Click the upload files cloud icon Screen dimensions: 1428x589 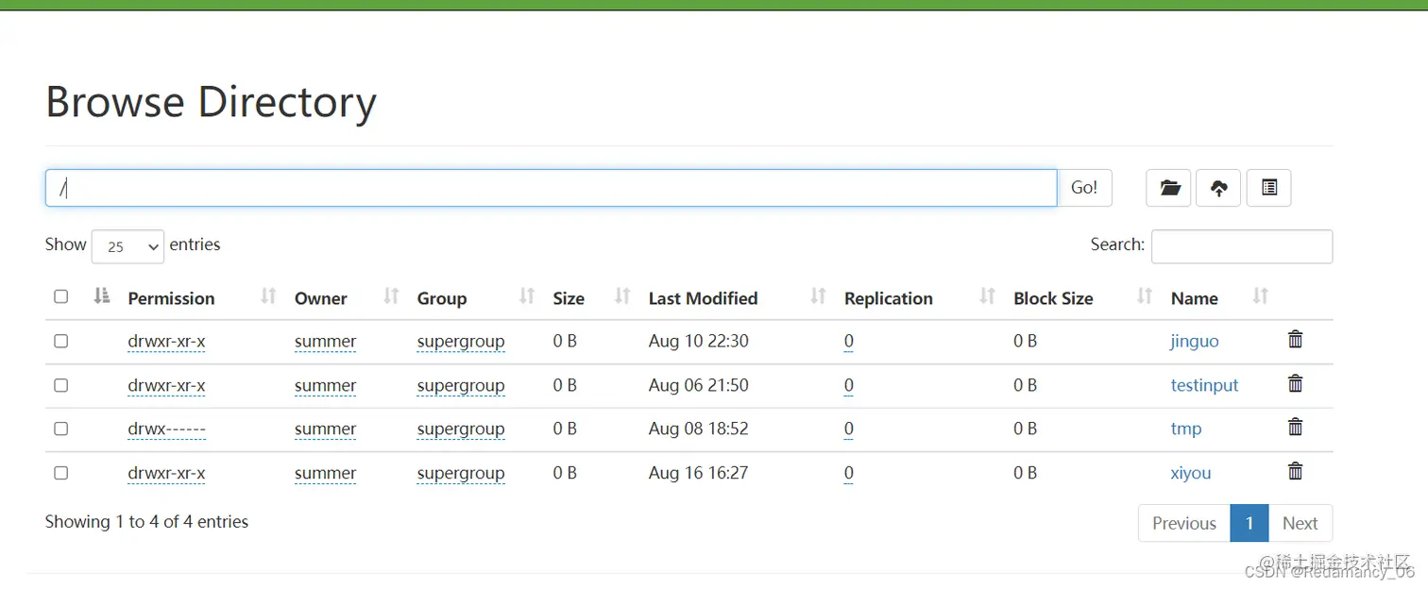[x=1219, y=188]
